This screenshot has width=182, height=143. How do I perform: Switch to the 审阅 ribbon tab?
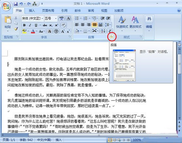pyautogui.click(x=91, y=11)
